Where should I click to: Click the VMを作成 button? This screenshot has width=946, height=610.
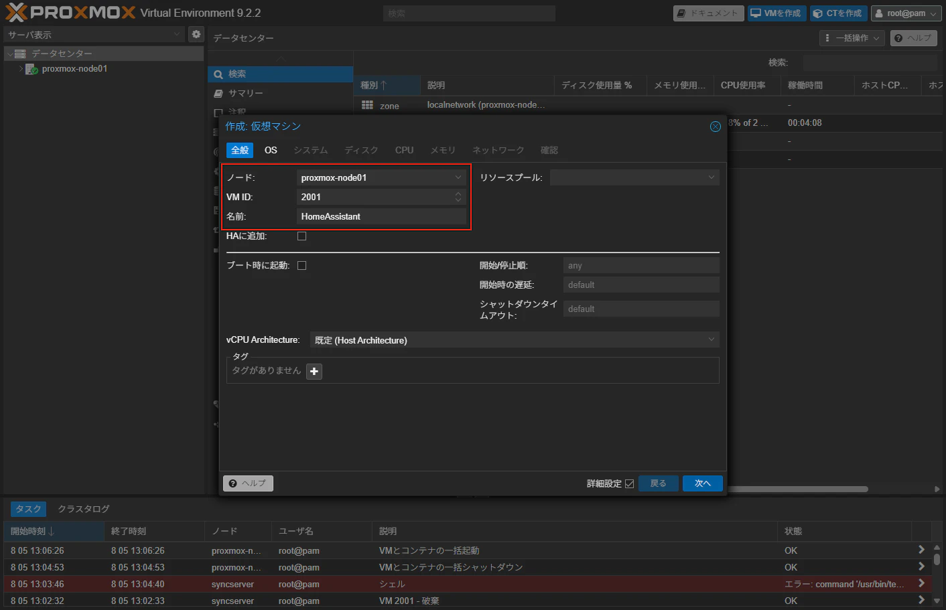tap(776, 13)
